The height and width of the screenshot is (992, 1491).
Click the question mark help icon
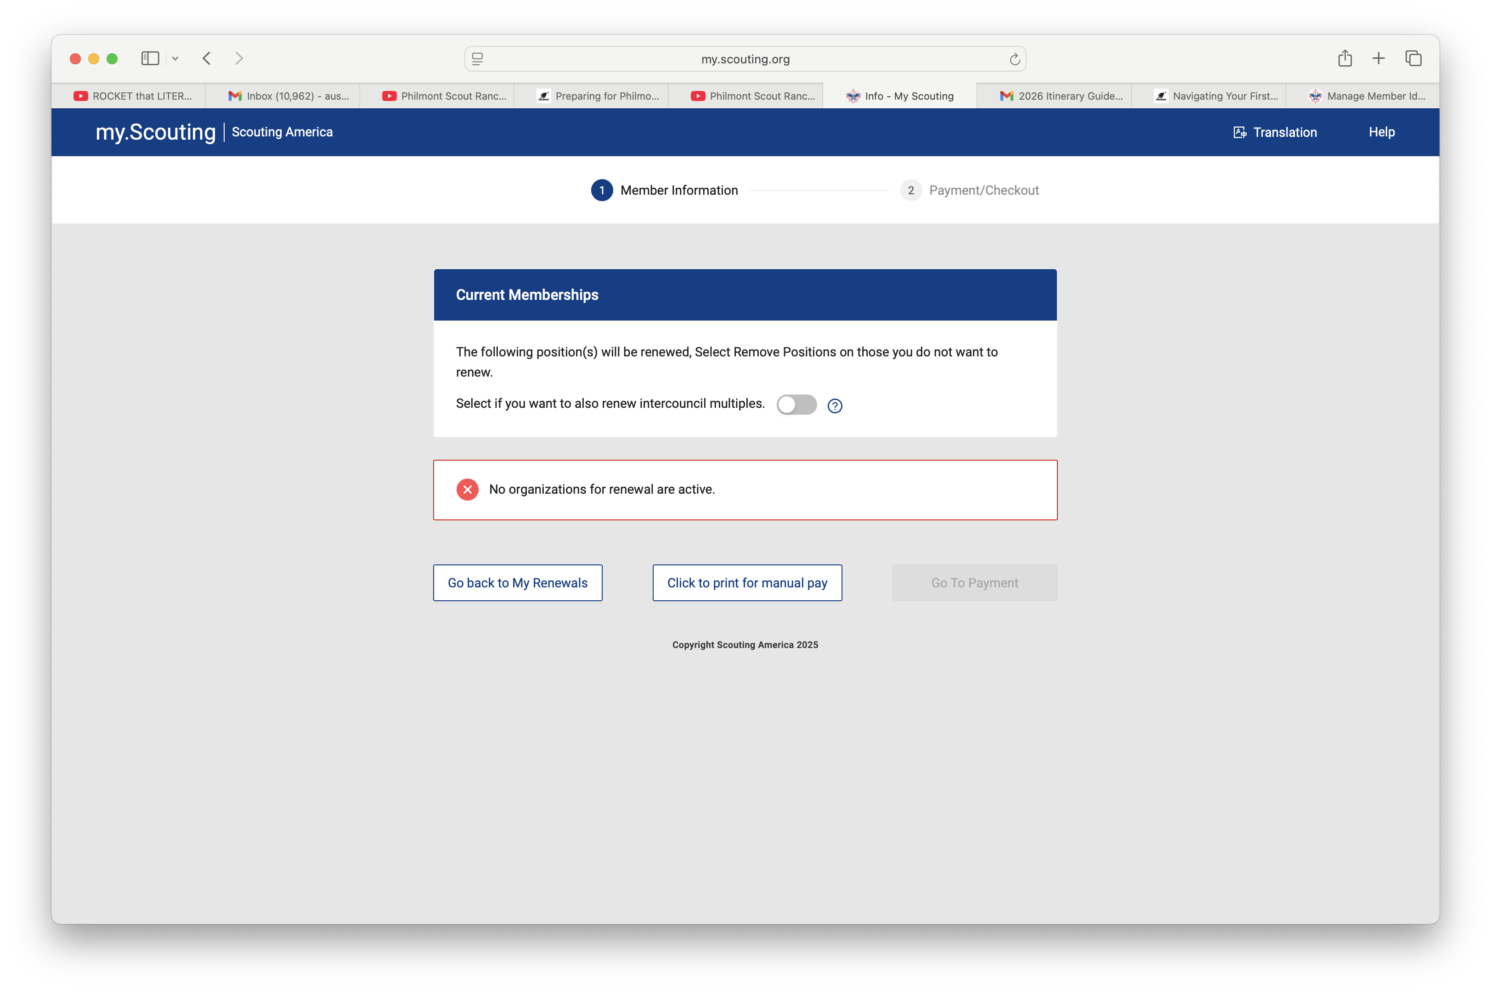click(835, 406)
